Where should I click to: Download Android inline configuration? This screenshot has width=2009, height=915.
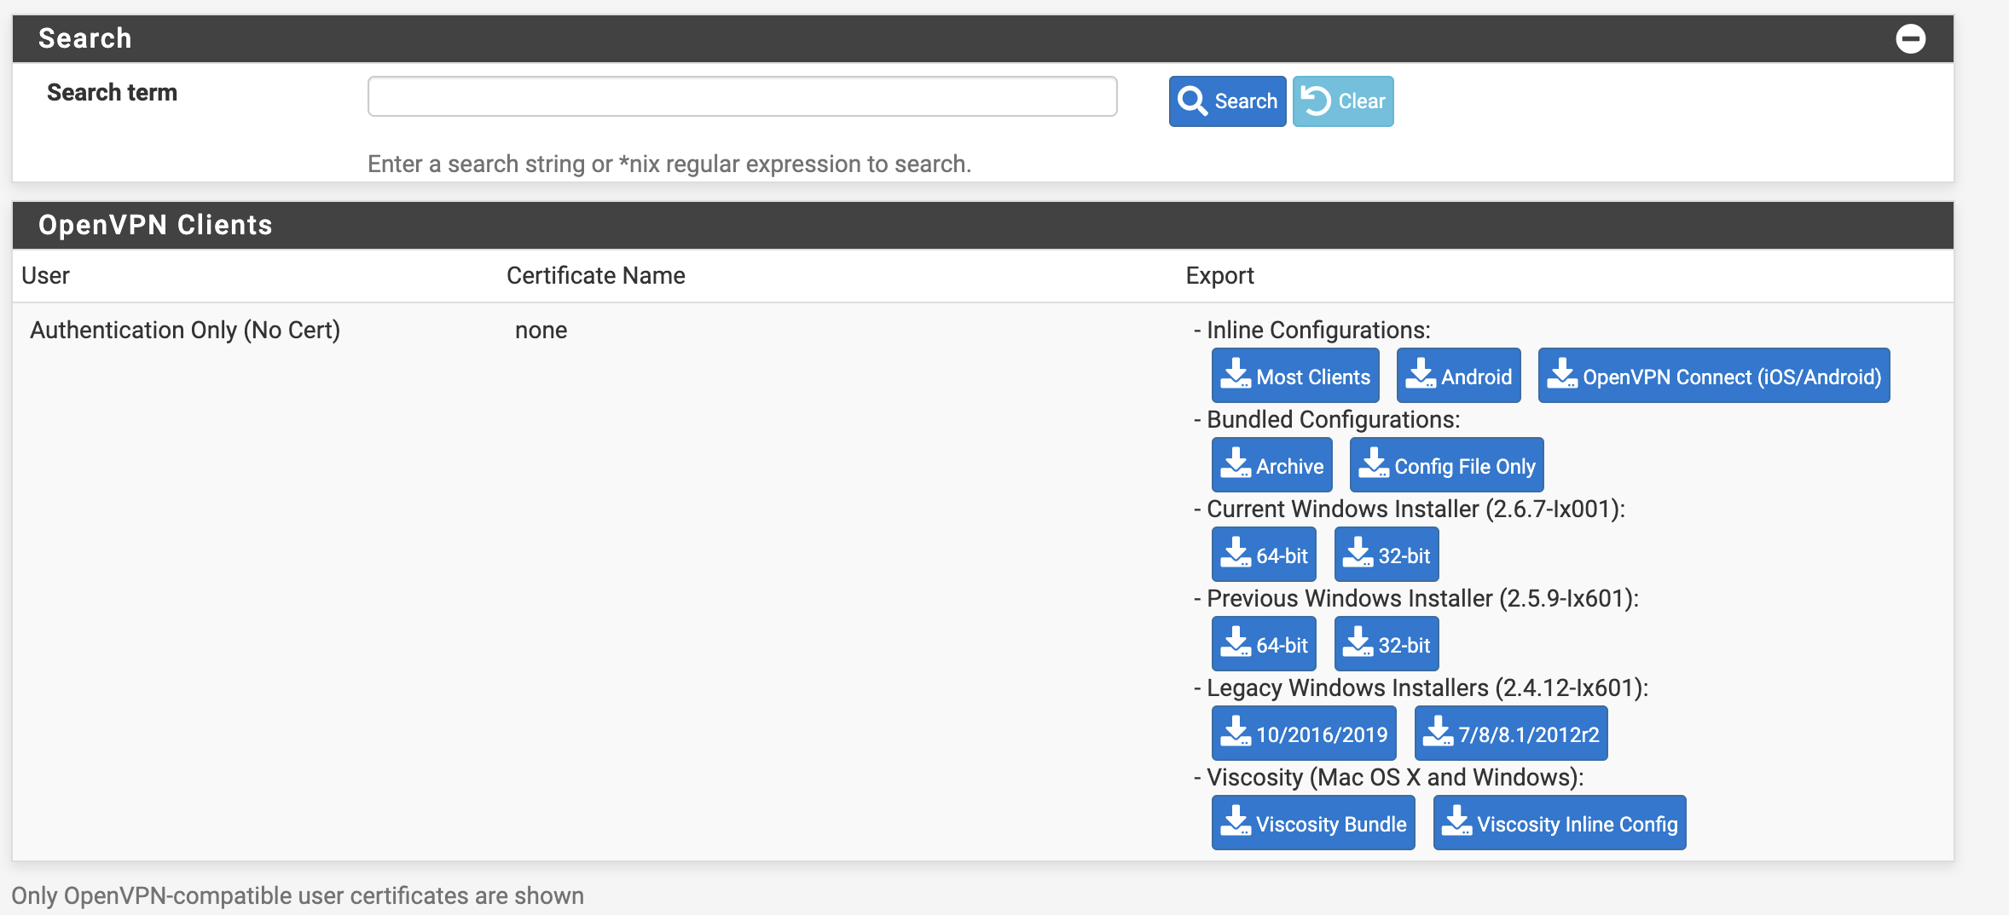(1458, 376)
